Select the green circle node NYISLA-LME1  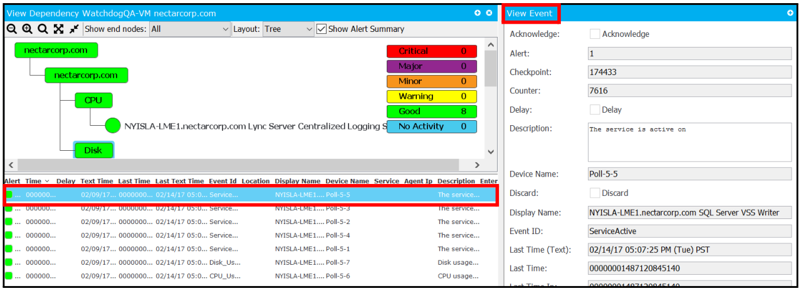pyautogui.click(x=112, y=126)
